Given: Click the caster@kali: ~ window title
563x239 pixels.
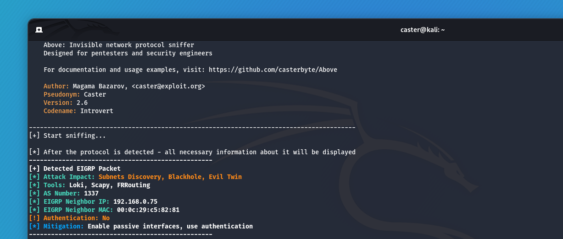Looking at the screenshot, I should coord(423,30).
